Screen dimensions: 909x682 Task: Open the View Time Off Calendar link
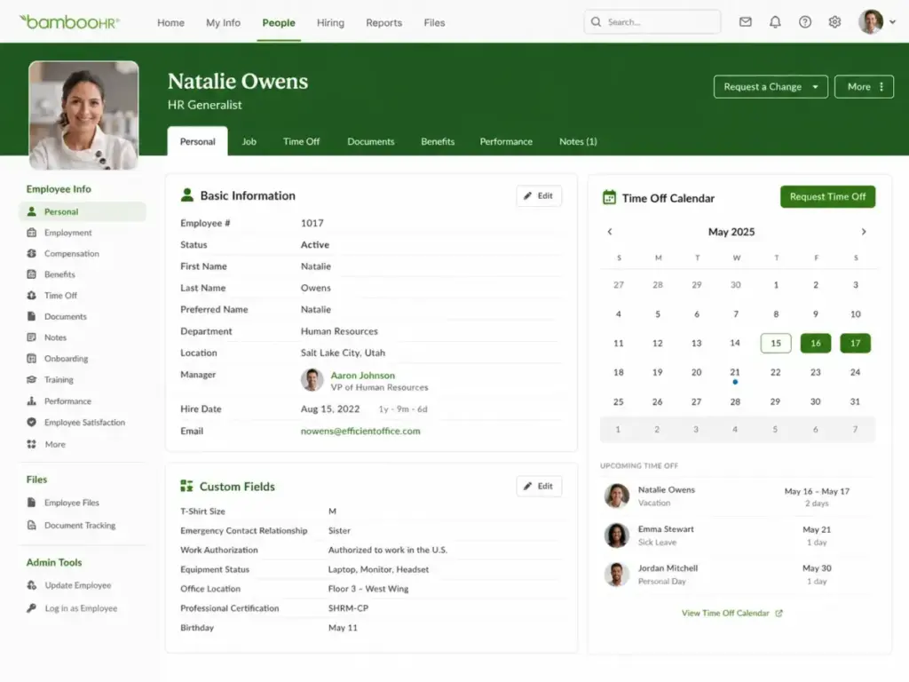click(x=731, y=613)
